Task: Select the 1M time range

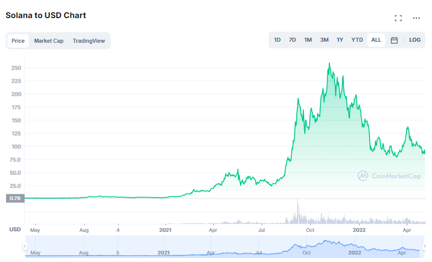Action: pos(308,40)
